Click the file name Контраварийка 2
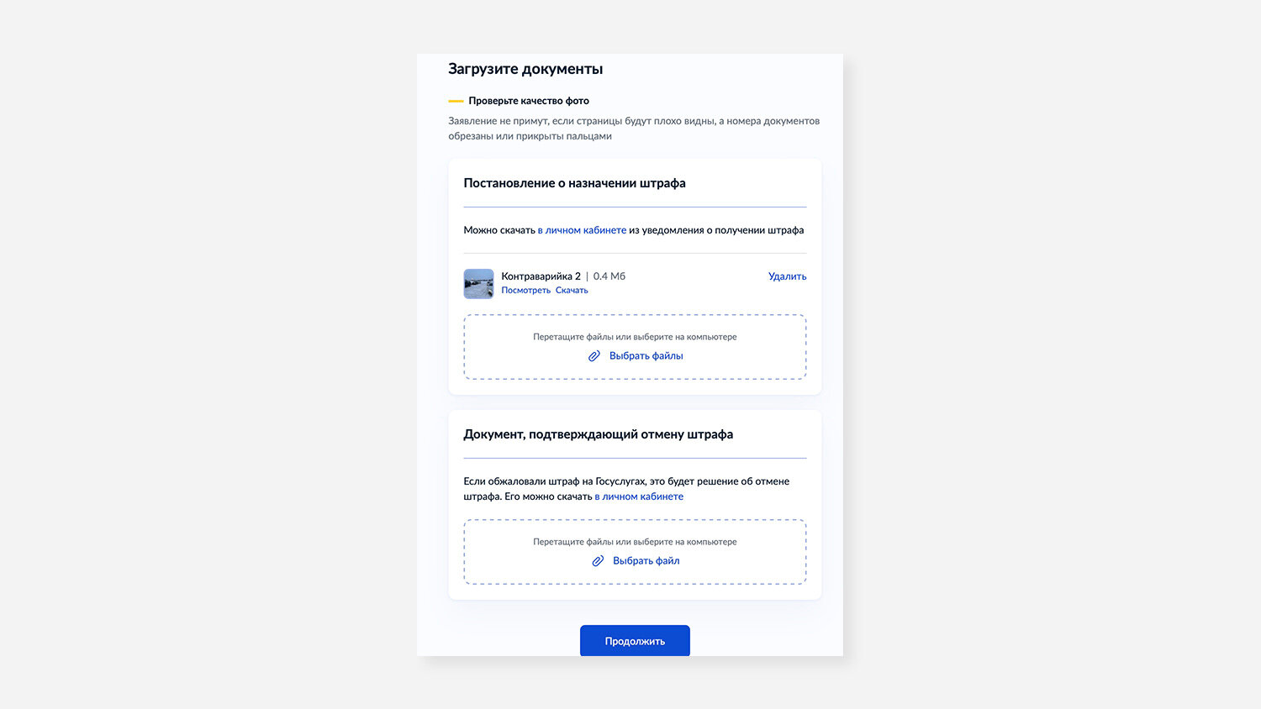 [x=541, y=276]
